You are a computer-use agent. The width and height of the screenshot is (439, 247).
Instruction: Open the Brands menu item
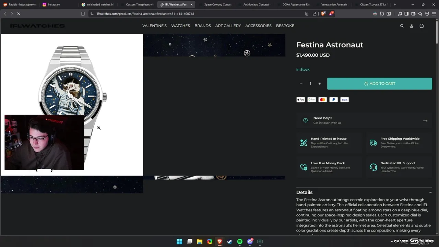click(x=203, y=26)
